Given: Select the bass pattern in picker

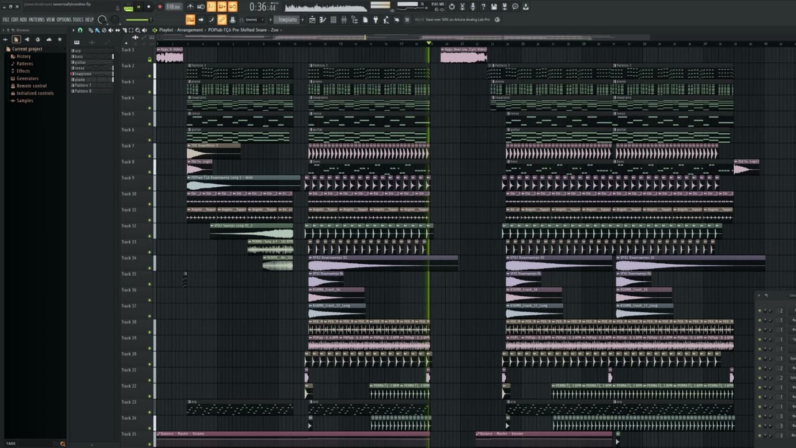Looking at the screenshot, I should point(92,57).
